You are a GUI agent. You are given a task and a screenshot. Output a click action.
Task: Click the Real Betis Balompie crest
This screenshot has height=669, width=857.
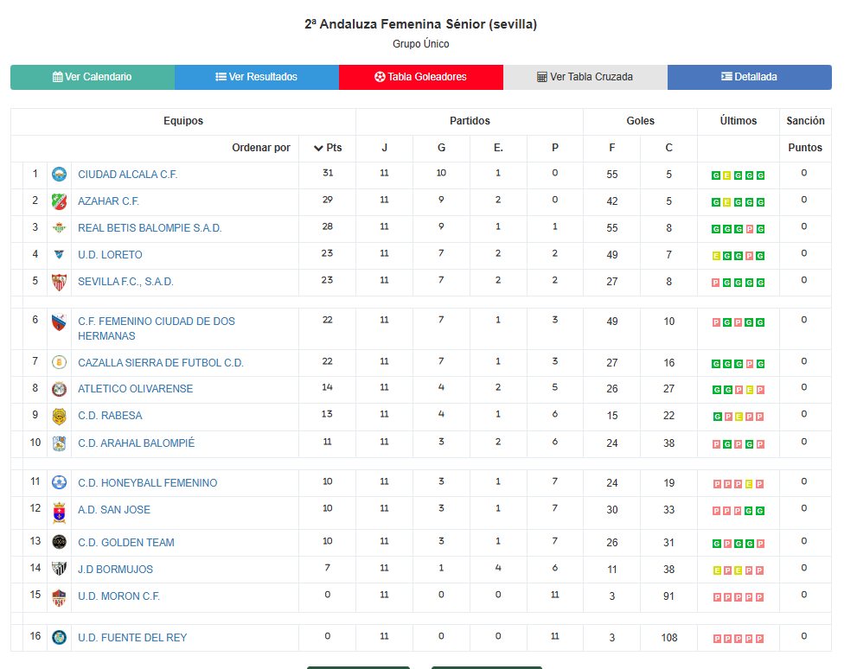59,228
